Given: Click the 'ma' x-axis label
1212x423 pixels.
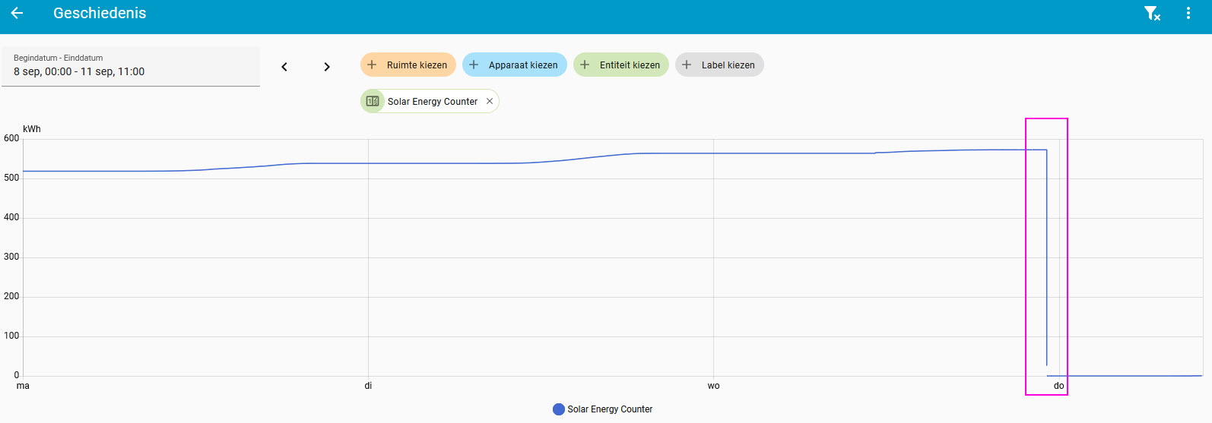Looking at the screenshot, I should pos(23,386).
